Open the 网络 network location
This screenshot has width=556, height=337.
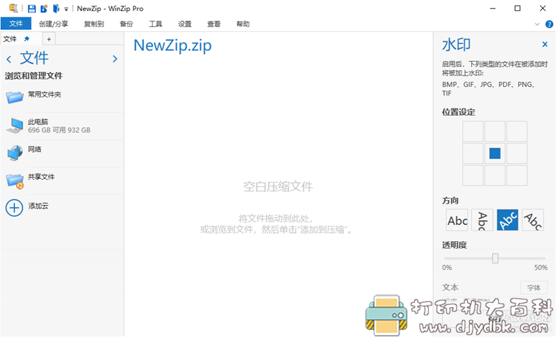62,153
